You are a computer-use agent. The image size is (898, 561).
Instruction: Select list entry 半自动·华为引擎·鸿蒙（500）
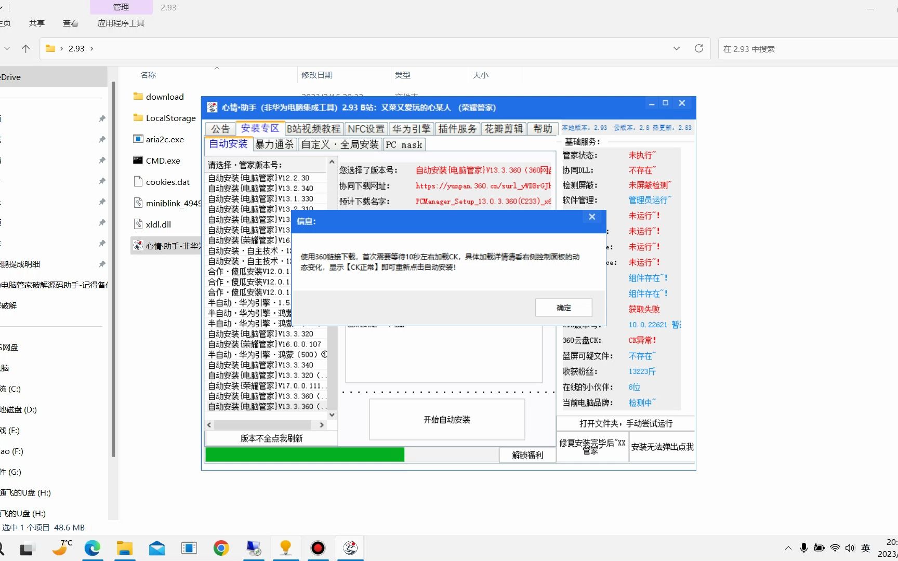tap(267, 354)
